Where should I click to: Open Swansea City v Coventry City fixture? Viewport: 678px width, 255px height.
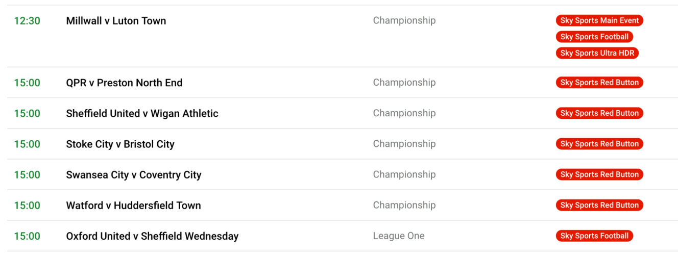[134, 174]
